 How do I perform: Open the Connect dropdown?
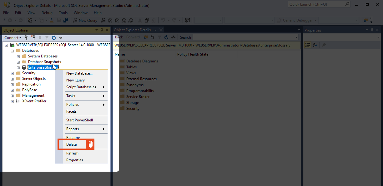(x=13, y=37)
